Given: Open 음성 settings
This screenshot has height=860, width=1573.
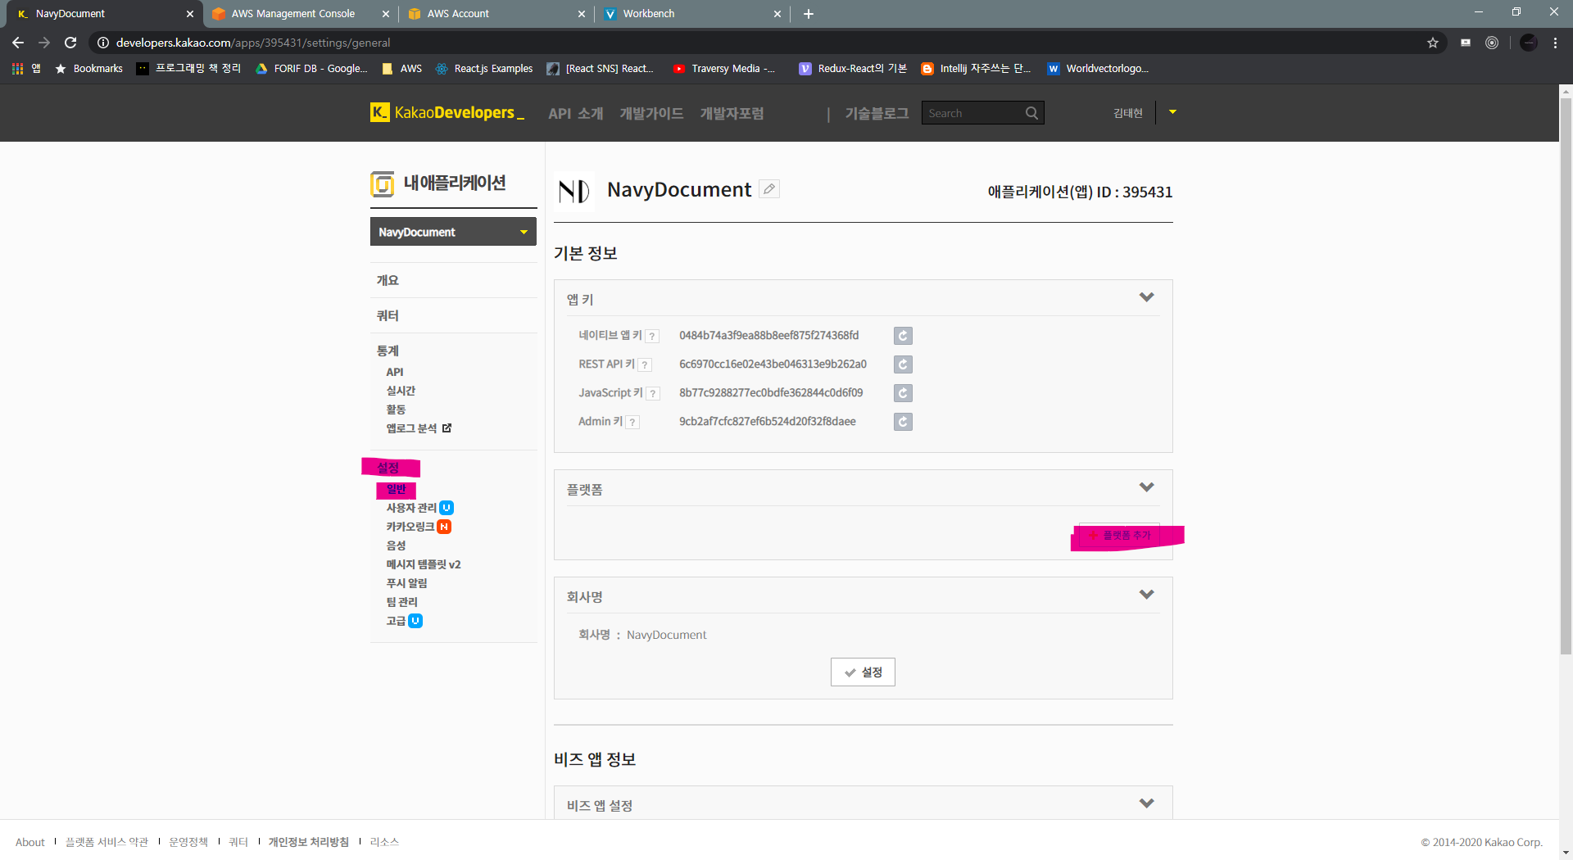Looking at the screenshot, I should [396, 545].
